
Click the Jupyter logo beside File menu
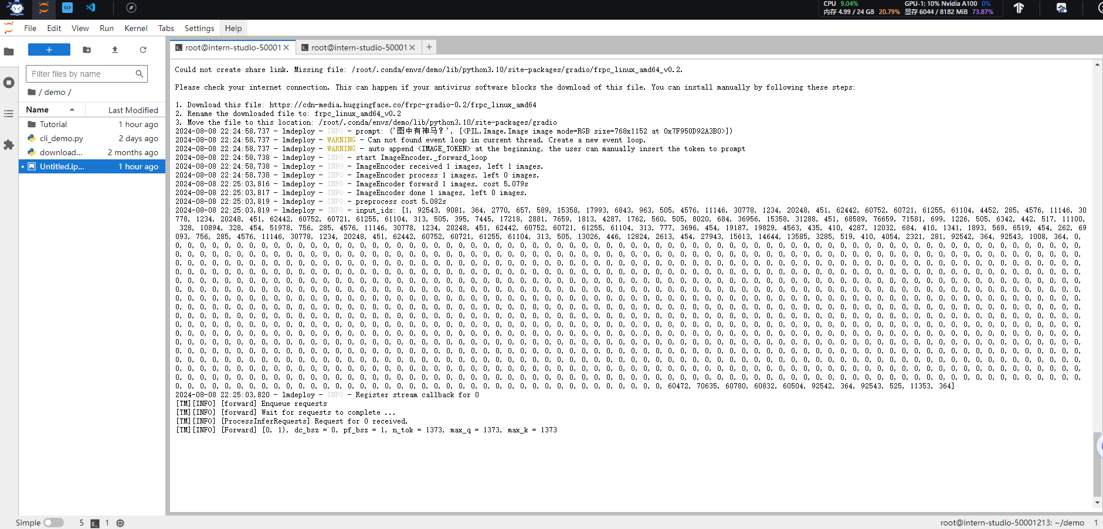[x=9, y=28]
